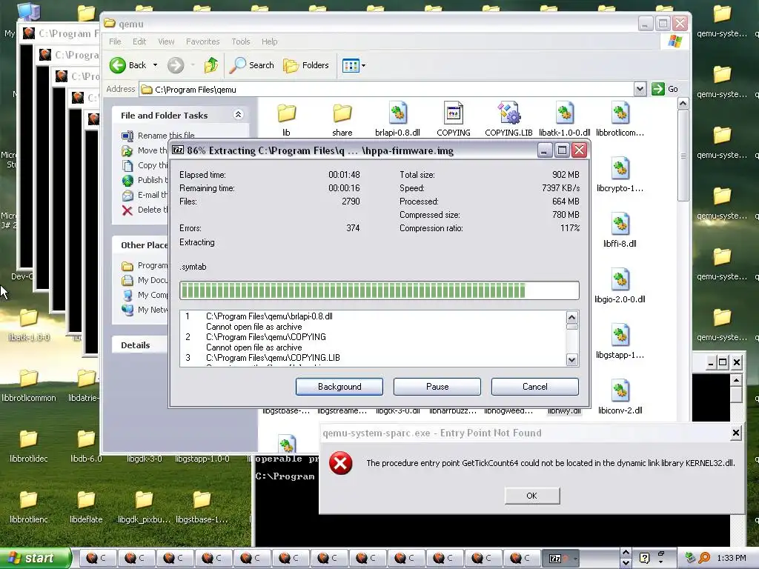Go up one folder level icon
The image size is (759, 569).
click(x=211, y=65)
